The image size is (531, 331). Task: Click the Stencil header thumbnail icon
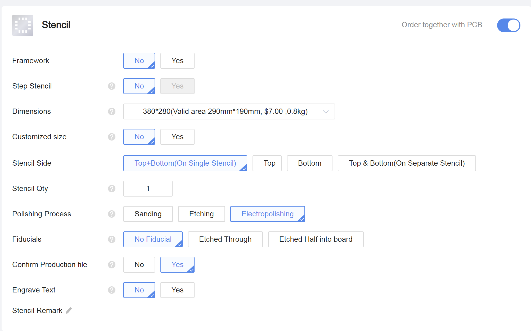tap(23, 25)
